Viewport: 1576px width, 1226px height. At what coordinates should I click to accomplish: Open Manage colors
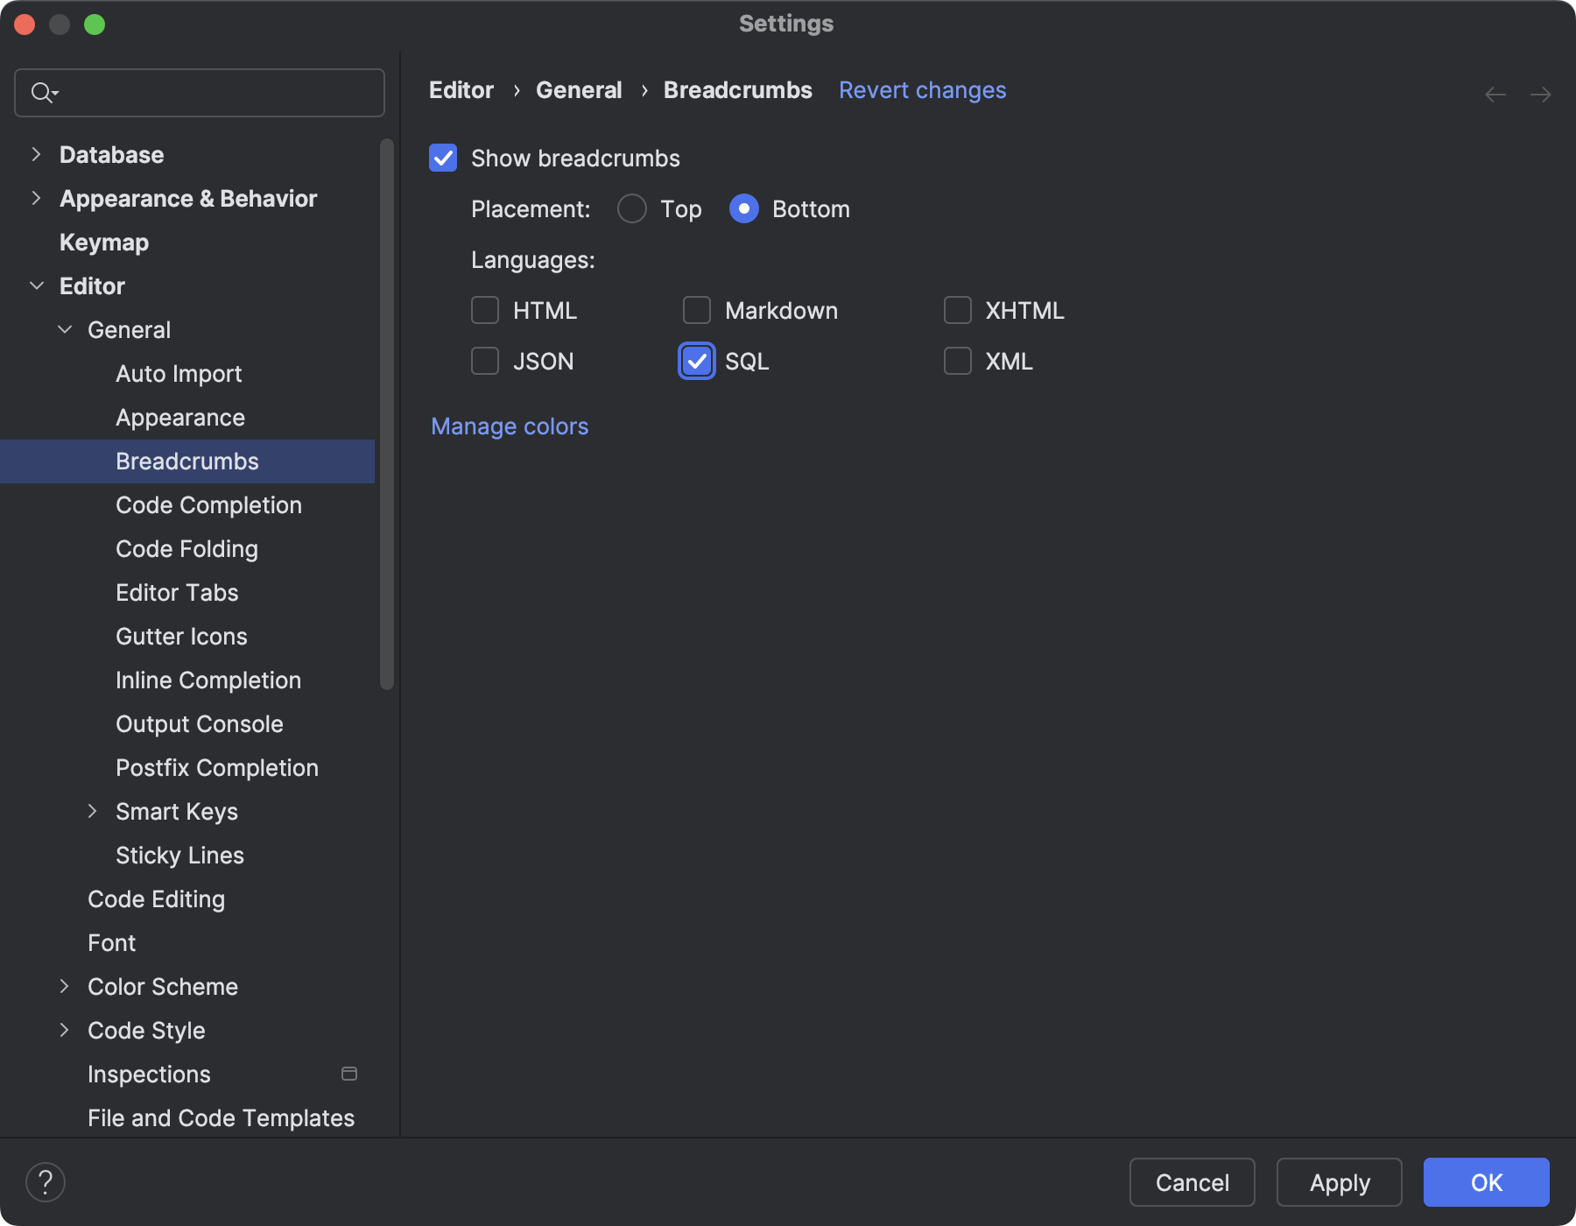pyautogui.click(x=509, y=426)
